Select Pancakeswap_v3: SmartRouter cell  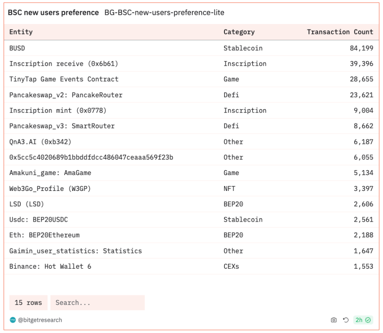[62, 126]
